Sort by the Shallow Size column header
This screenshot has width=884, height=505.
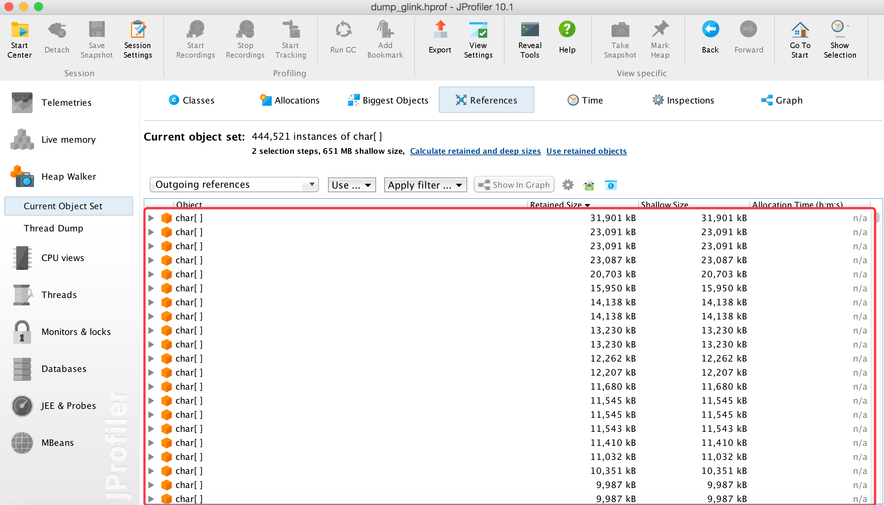(664, 204)
